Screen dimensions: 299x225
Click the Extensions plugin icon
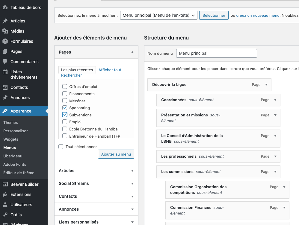(x=5, y=194)
